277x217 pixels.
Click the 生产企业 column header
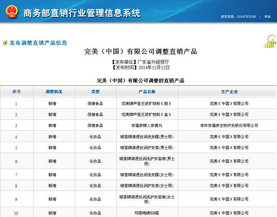point(229,92)
